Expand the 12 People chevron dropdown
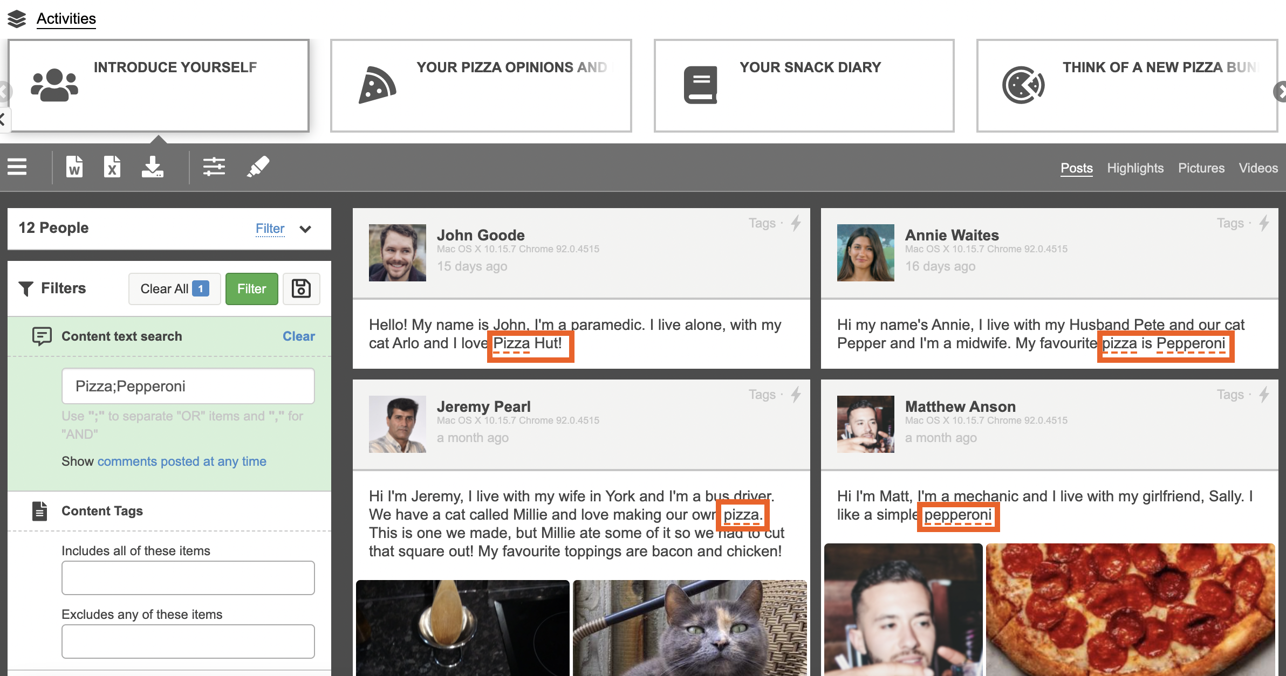The width and height of the screenshot is (1286, 676). tap(305, 229)
